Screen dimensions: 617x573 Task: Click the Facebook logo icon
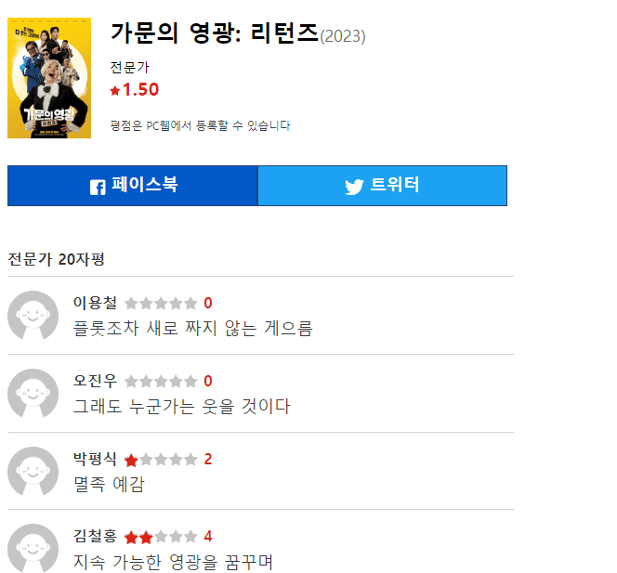tap(98, 187)
